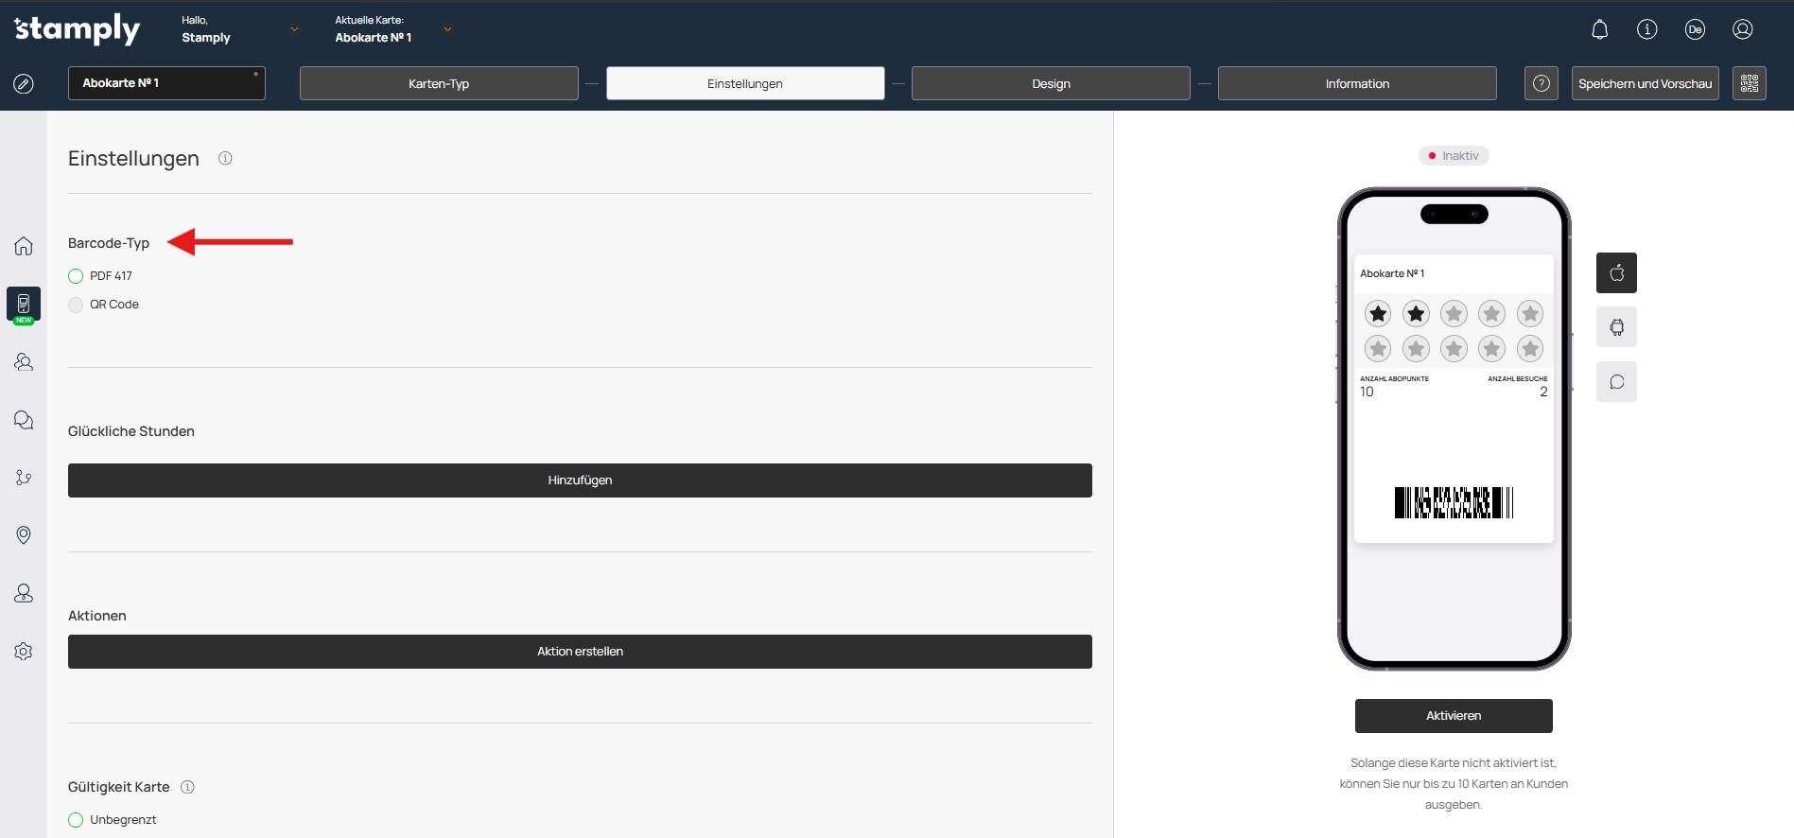Open chat message preview icon

[1616, 382]
